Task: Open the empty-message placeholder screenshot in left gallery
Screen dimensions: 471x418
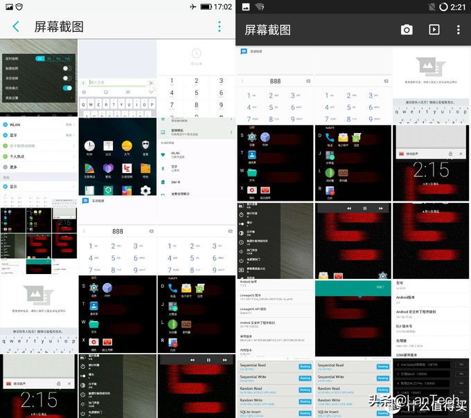Action: point(39,314)
